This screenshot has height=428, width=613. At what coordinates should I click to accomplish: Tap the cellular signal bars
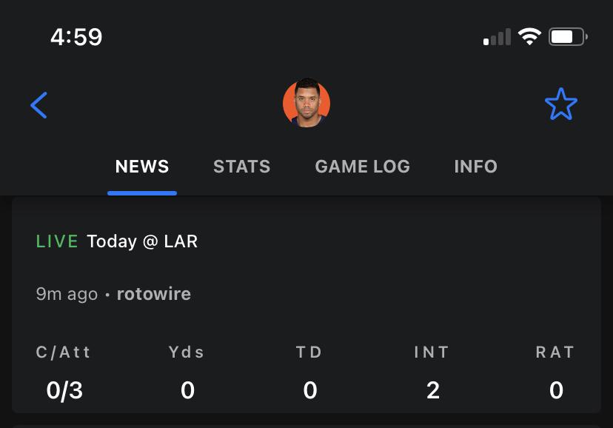(x=497, y=37)
